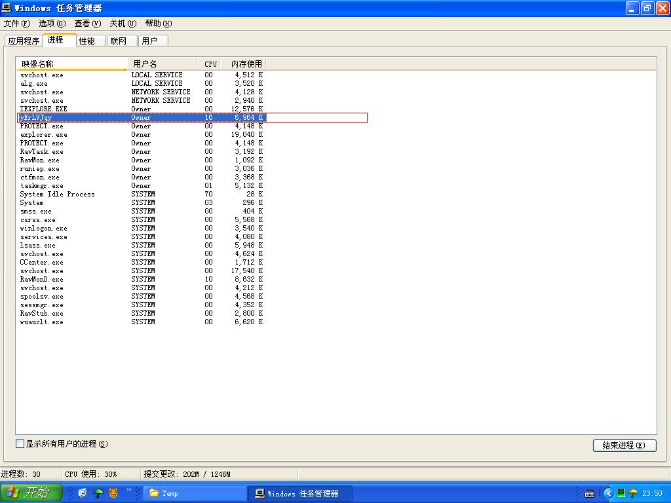671x503 pixels.
Task: Switch to the 性能 tab
Action: (90, 41)
